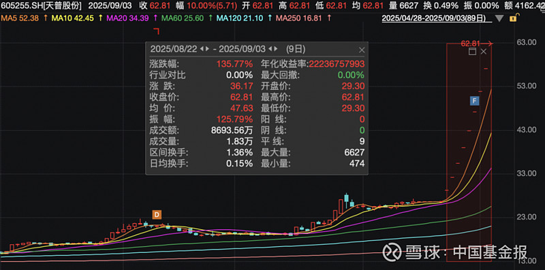This screenshot has height=270, width=545.
Task: Click the 开盘价 value 29.30
Action: [353, 86]
